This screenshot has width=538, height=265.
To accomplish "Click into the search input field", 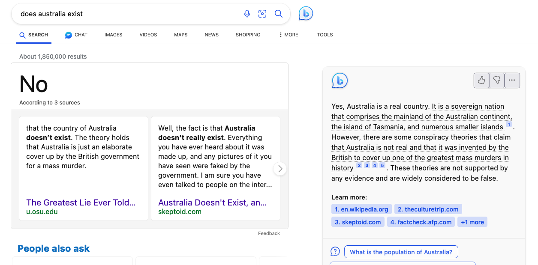I will (x=129, y=14).
